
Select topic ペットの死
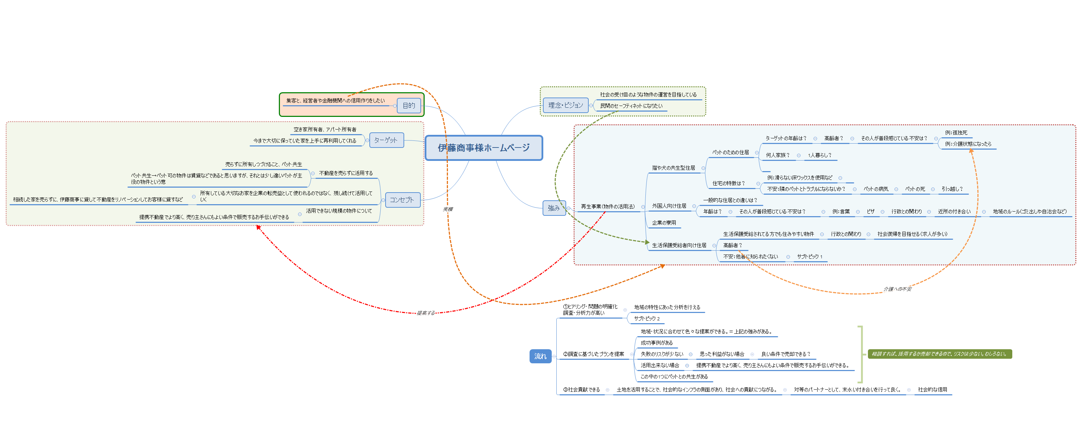point(915,189)
